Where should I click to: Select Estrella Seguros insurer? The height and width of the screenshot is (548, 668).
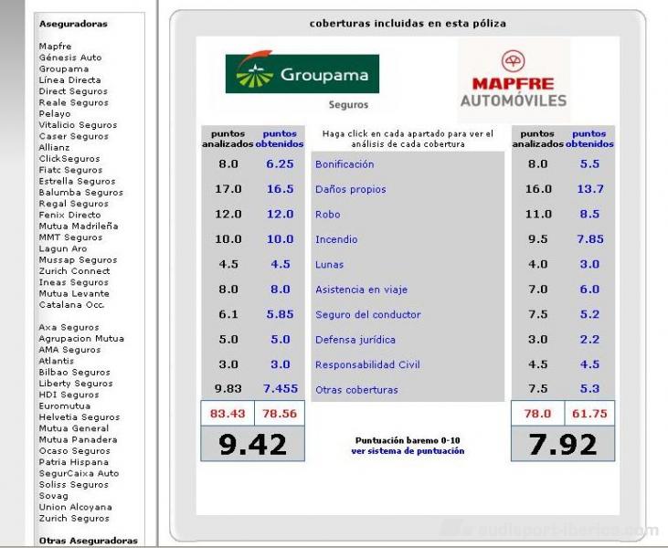(x=77, y=181)
